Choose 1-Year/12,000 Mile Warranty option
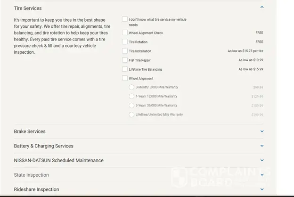 (x=131, y=96)
